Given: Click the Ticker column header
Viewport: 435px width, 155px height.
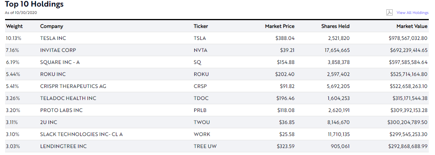Looking at the screenshot, I should [x=201, y=26].
